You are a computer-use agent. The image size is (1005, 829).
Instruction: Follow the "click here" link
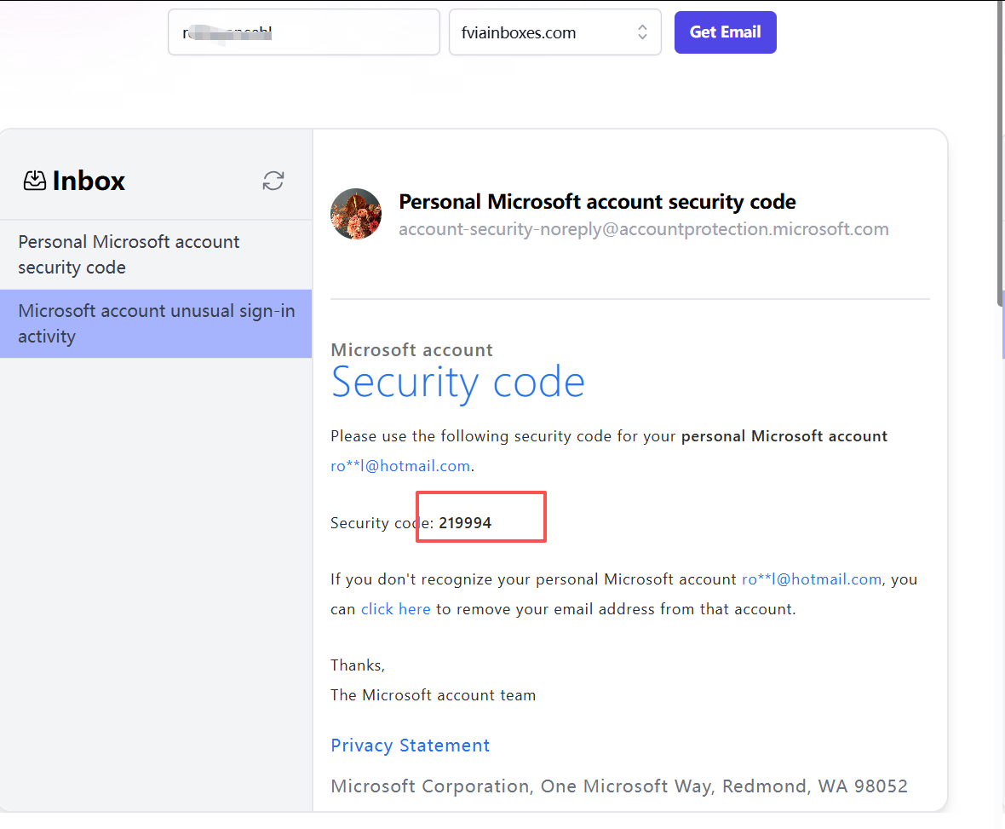tap(395, 609)
